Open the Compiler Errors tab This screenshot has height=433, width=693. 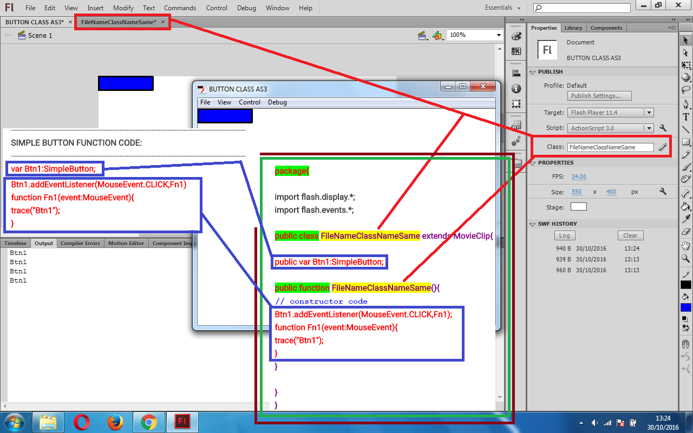pos(80,243)
